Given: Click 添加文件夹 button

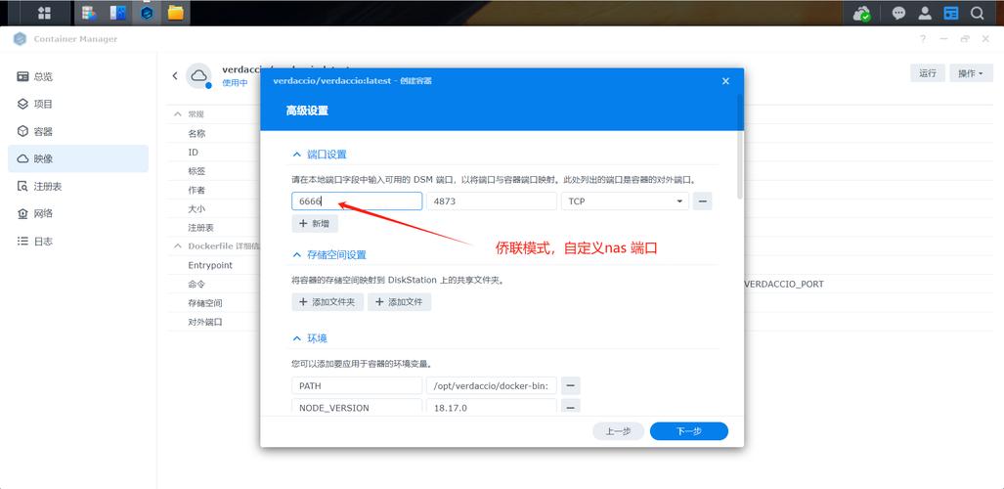Looking at the screenshot, I should pos(327,302).
